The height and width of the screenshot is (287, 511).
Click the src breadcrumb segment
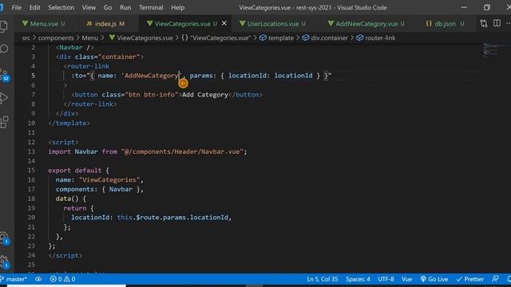point(26,38)
